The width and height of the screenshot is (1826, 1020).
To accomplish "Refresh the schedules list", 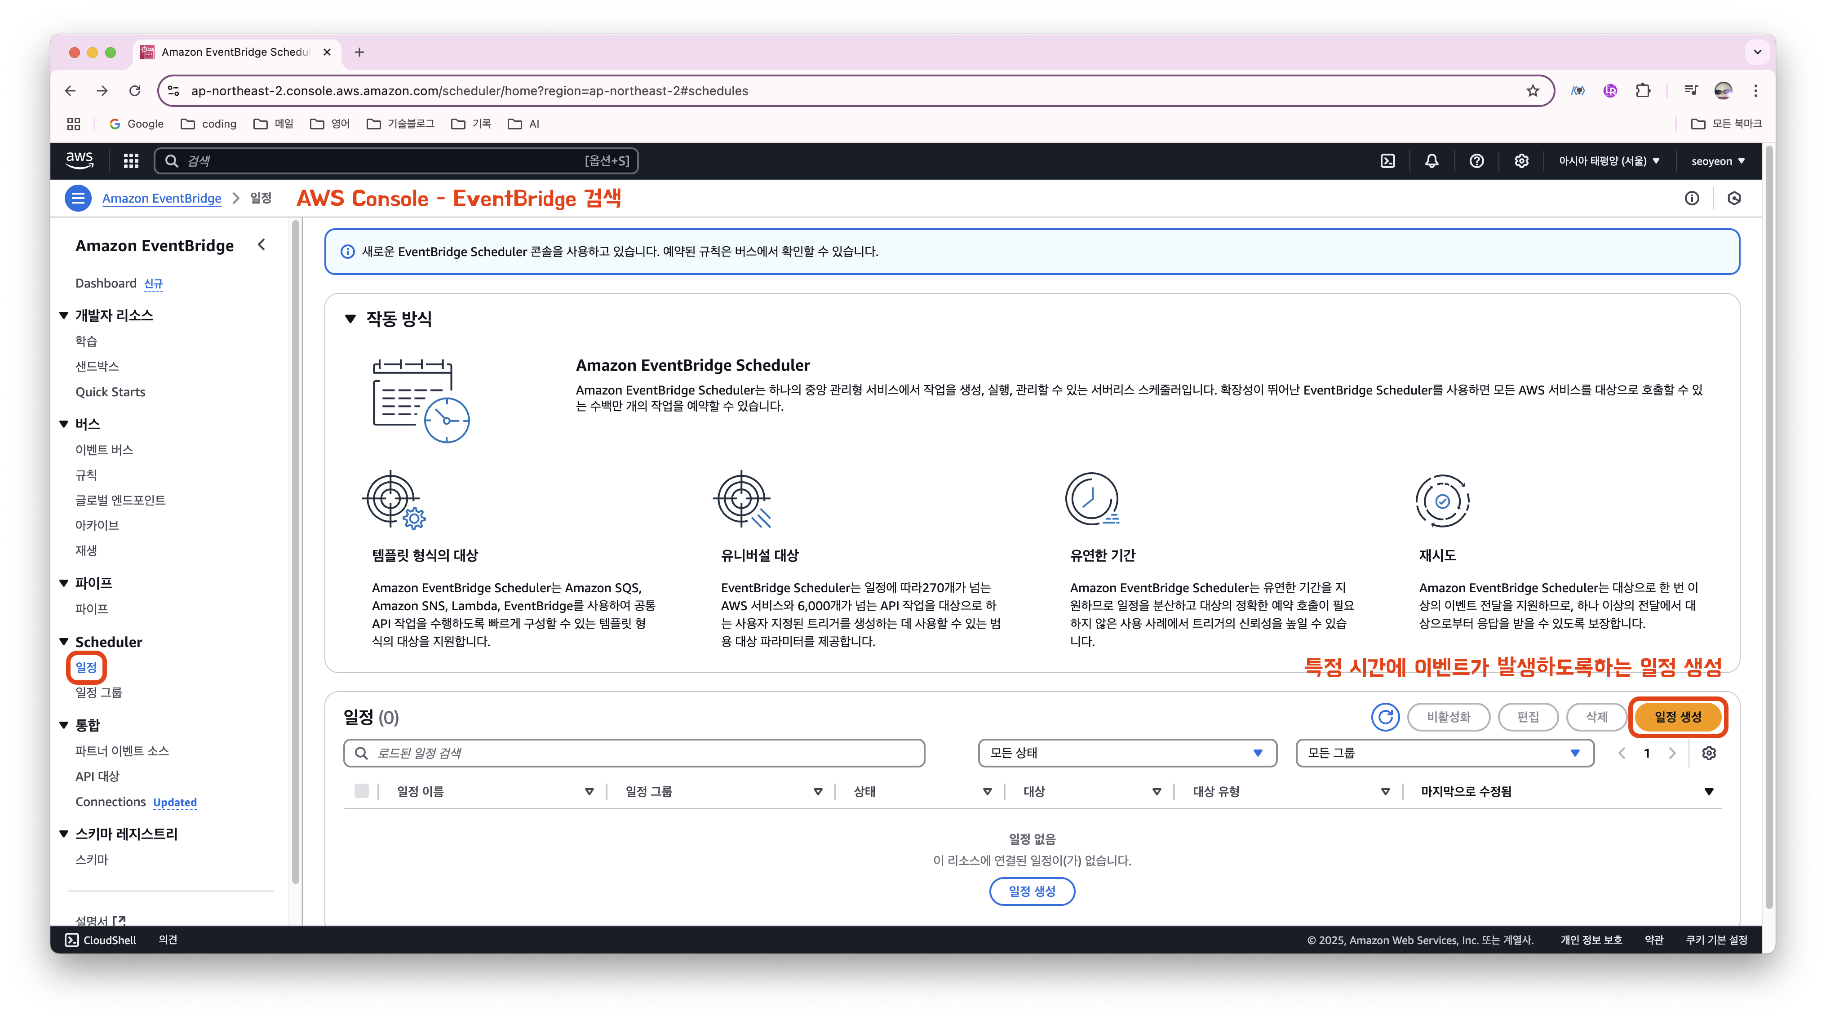I will coord(1385,717).
